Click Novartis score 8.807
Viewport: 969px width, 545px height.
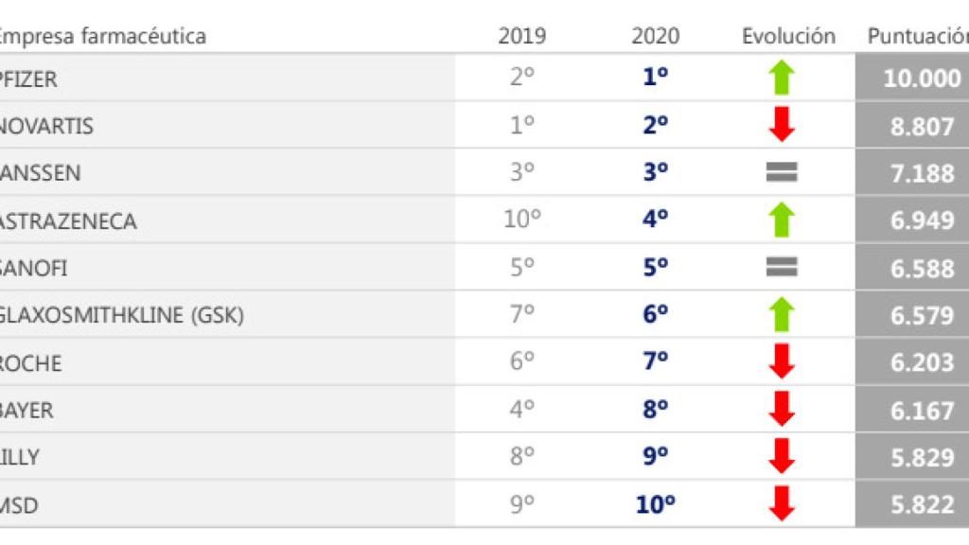pos(922,126)
